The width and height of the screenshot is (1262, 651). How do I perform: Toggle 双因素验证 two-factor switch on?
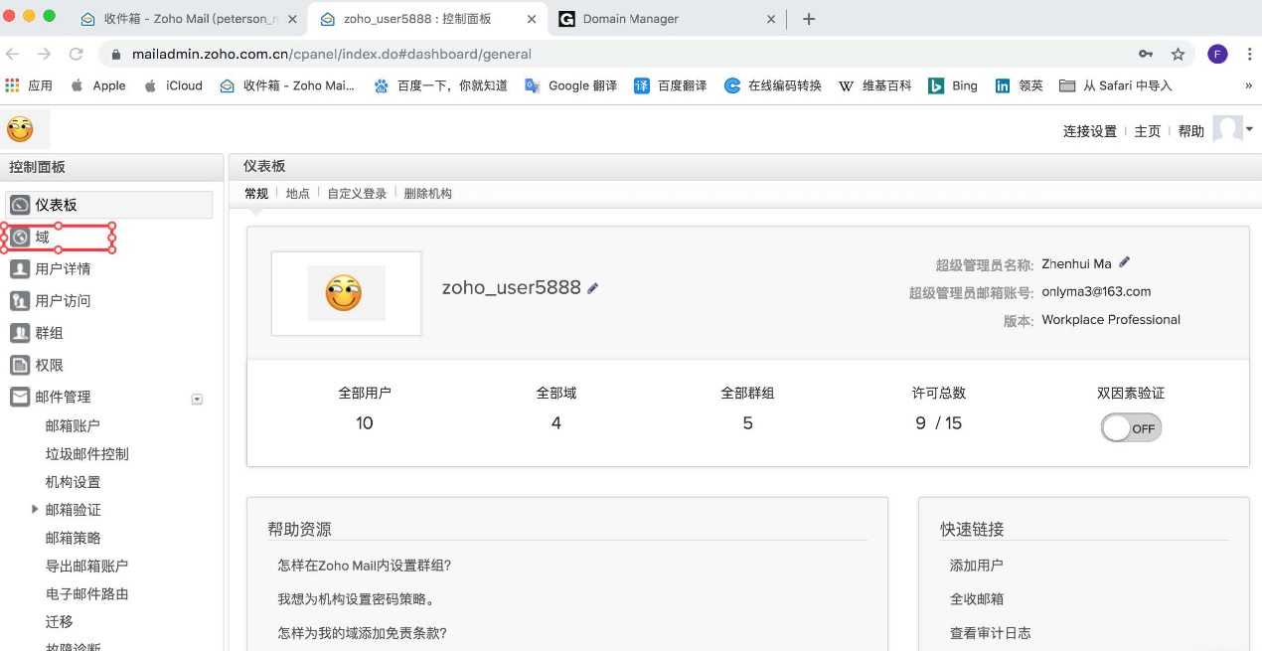(x=1131, y=428)
